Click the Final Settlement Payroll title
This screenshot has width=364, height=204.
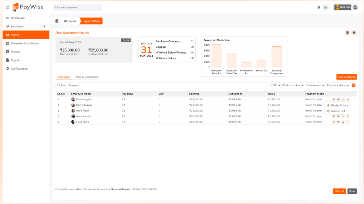point(72,33)
